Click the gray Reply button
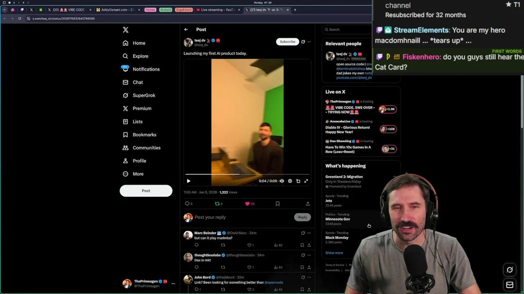This screenshot has height=294, width=524. pos(302,217)
